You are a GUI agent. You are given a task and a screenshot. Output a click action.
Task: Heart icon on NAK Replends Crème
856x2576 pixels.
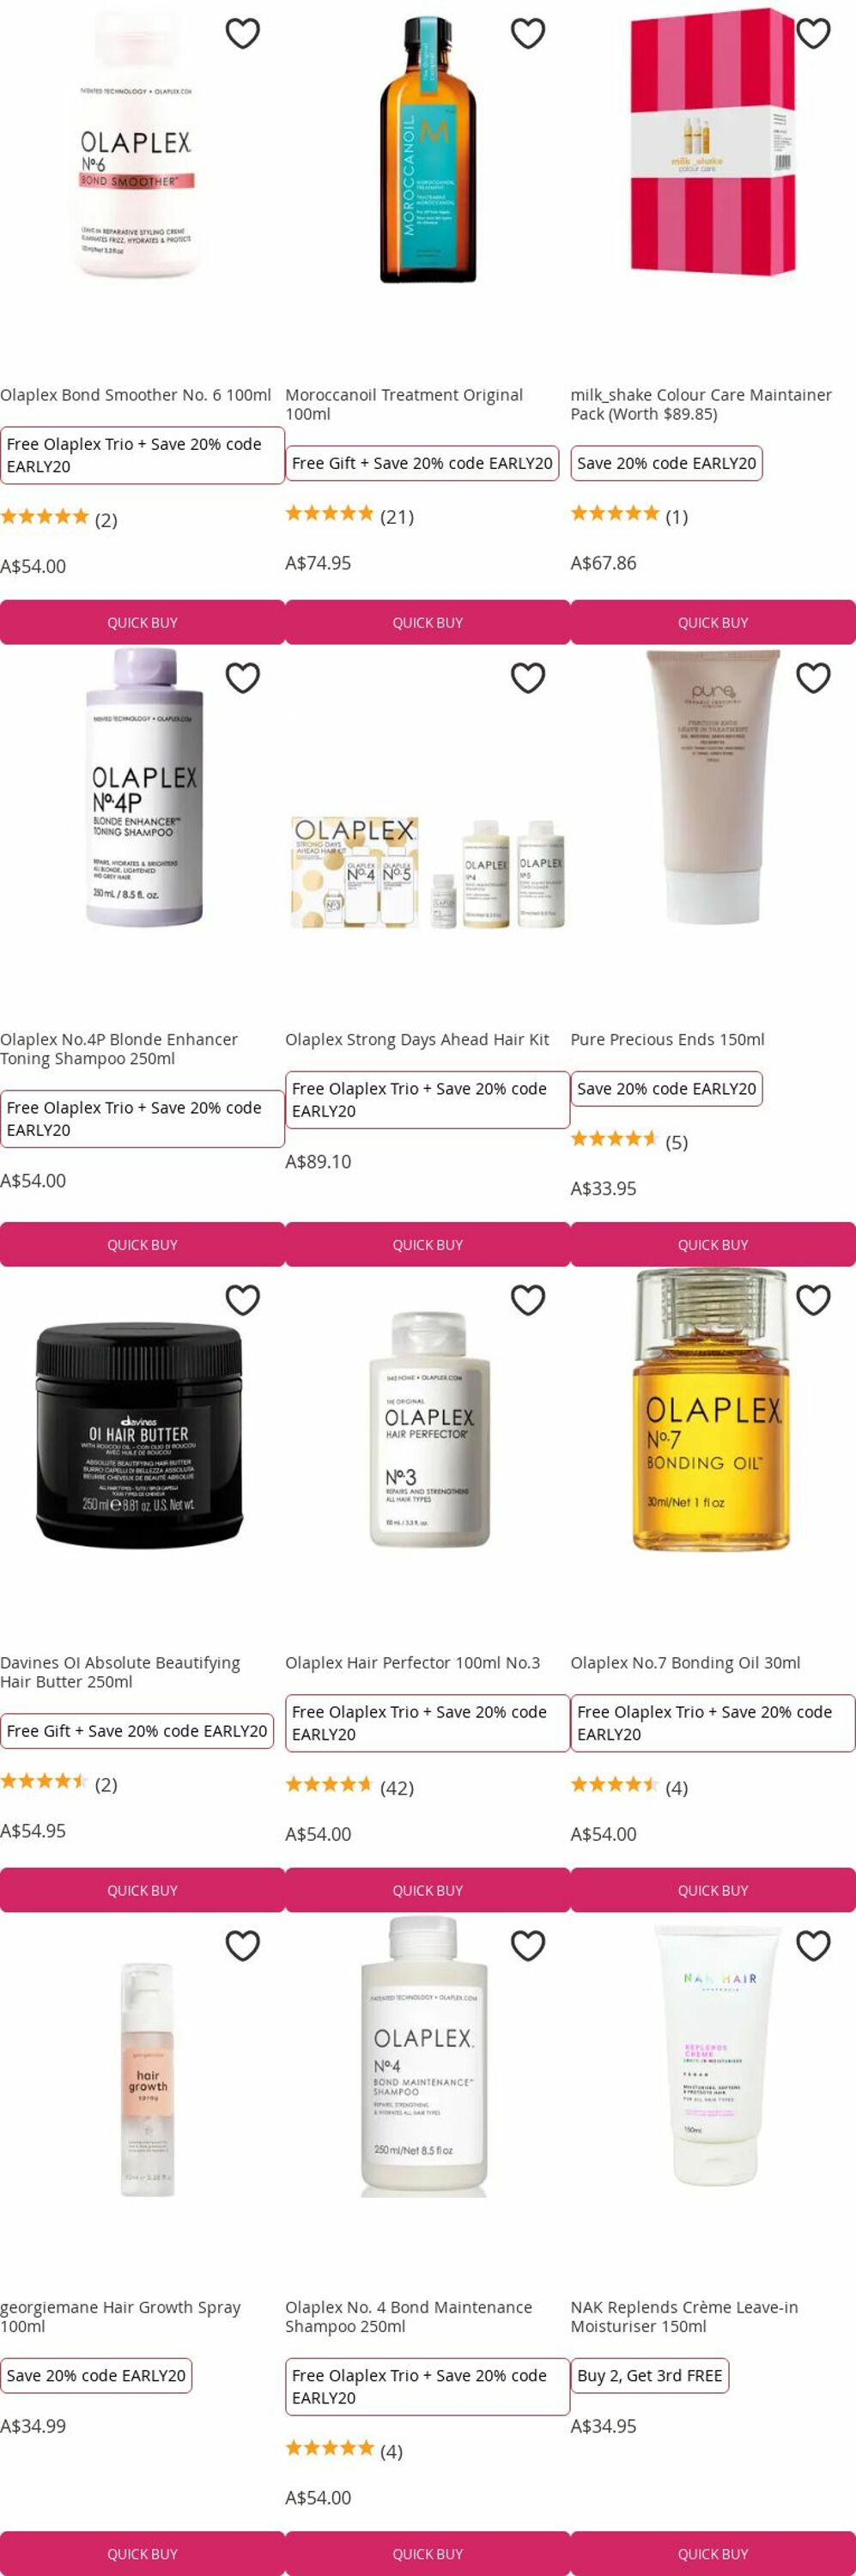[x=813, y=1945]
